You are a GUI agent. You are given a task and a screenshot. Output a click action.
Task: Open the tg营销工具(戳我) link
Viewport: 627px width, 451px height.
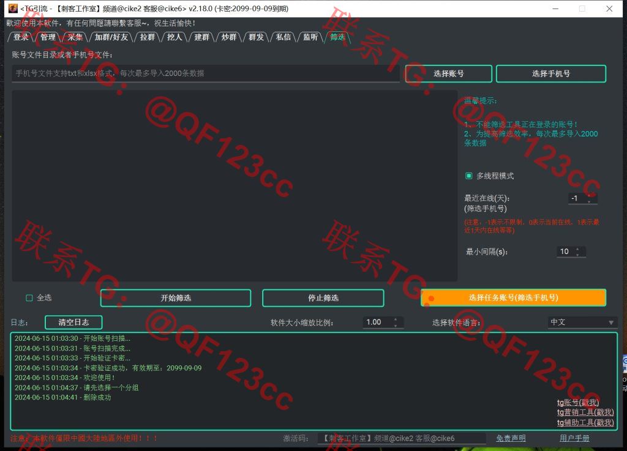coord(585,412)
